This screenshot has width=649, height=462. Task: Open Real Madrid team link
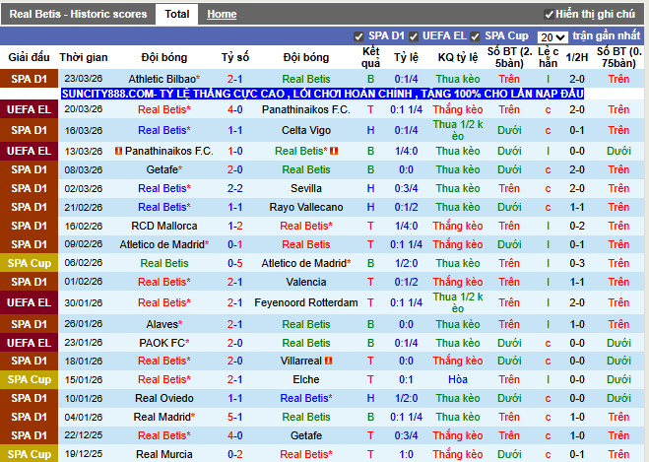pos(164,417)
